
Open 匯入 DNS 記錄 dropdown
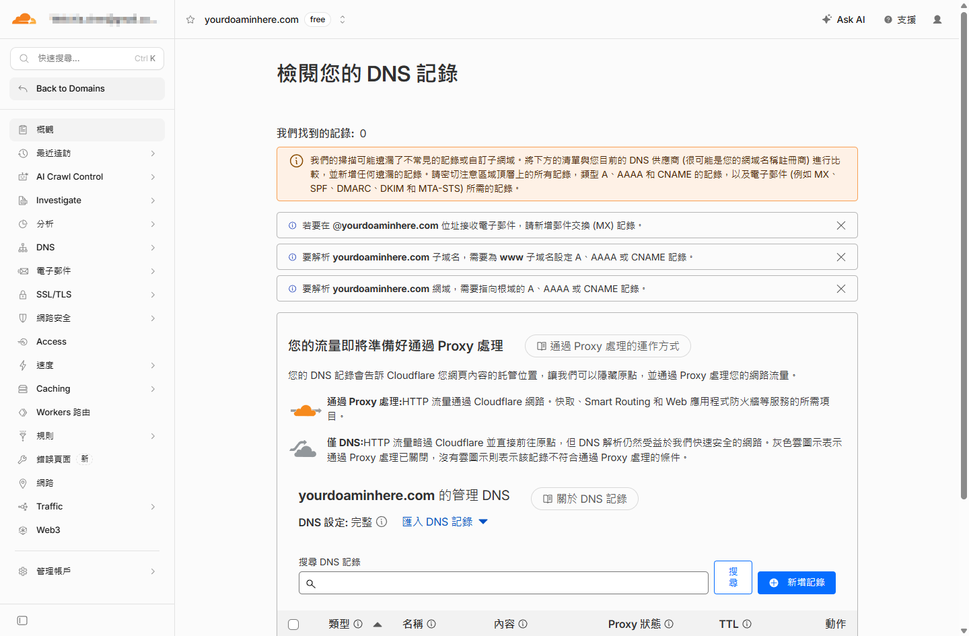(x=445, y=522)
